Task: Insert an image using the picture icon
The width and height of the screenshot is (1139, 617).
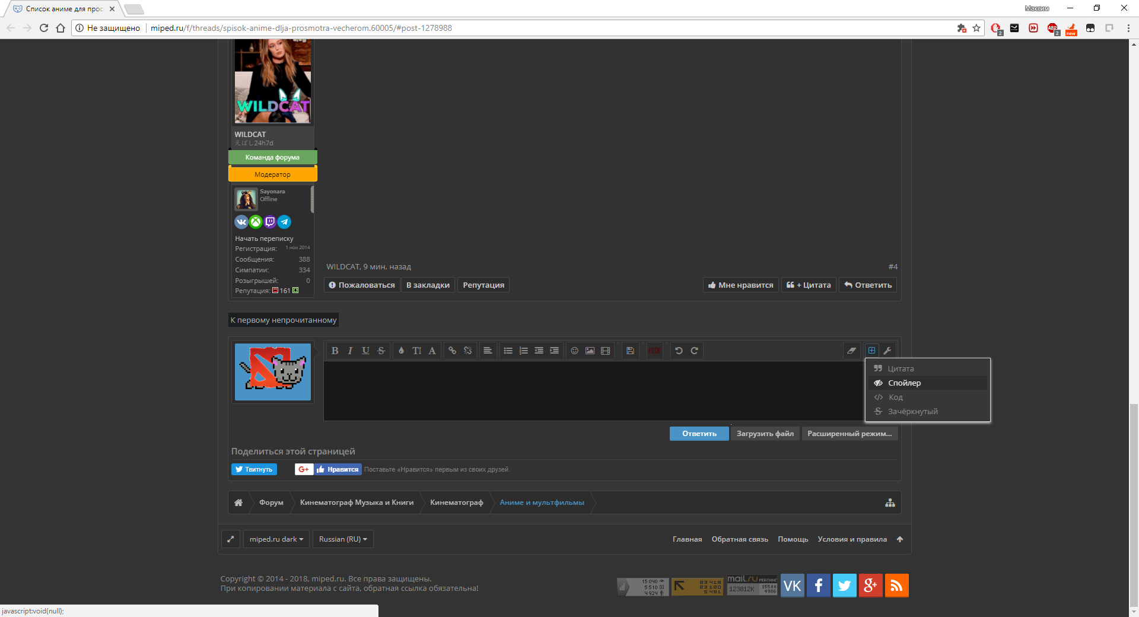Action: 590,351
